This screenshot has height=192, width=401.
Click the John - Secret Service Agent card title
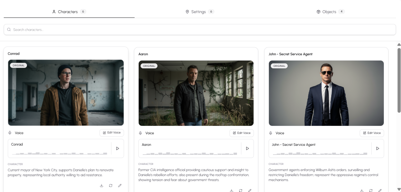290,54
